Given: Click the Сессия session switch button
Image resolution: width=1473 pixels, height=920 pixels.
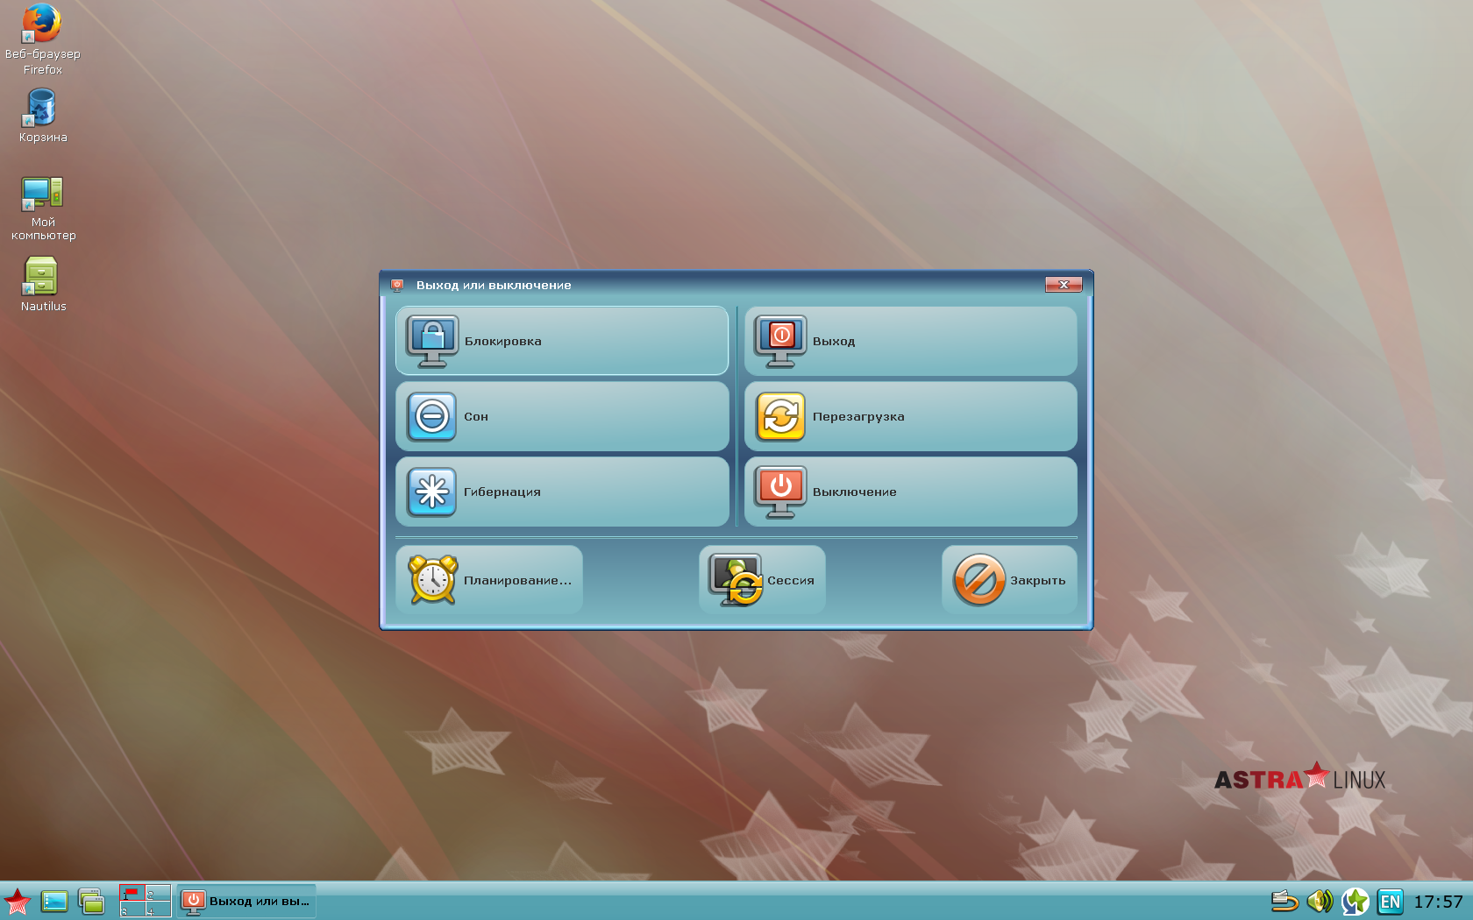Looking at the screenshot, I should pos(762,580).
